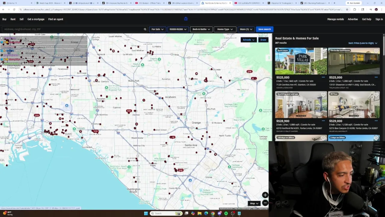Expand the More (1) filters dropdown
Viewport: 385px width, 217px height.
point(246,29)
